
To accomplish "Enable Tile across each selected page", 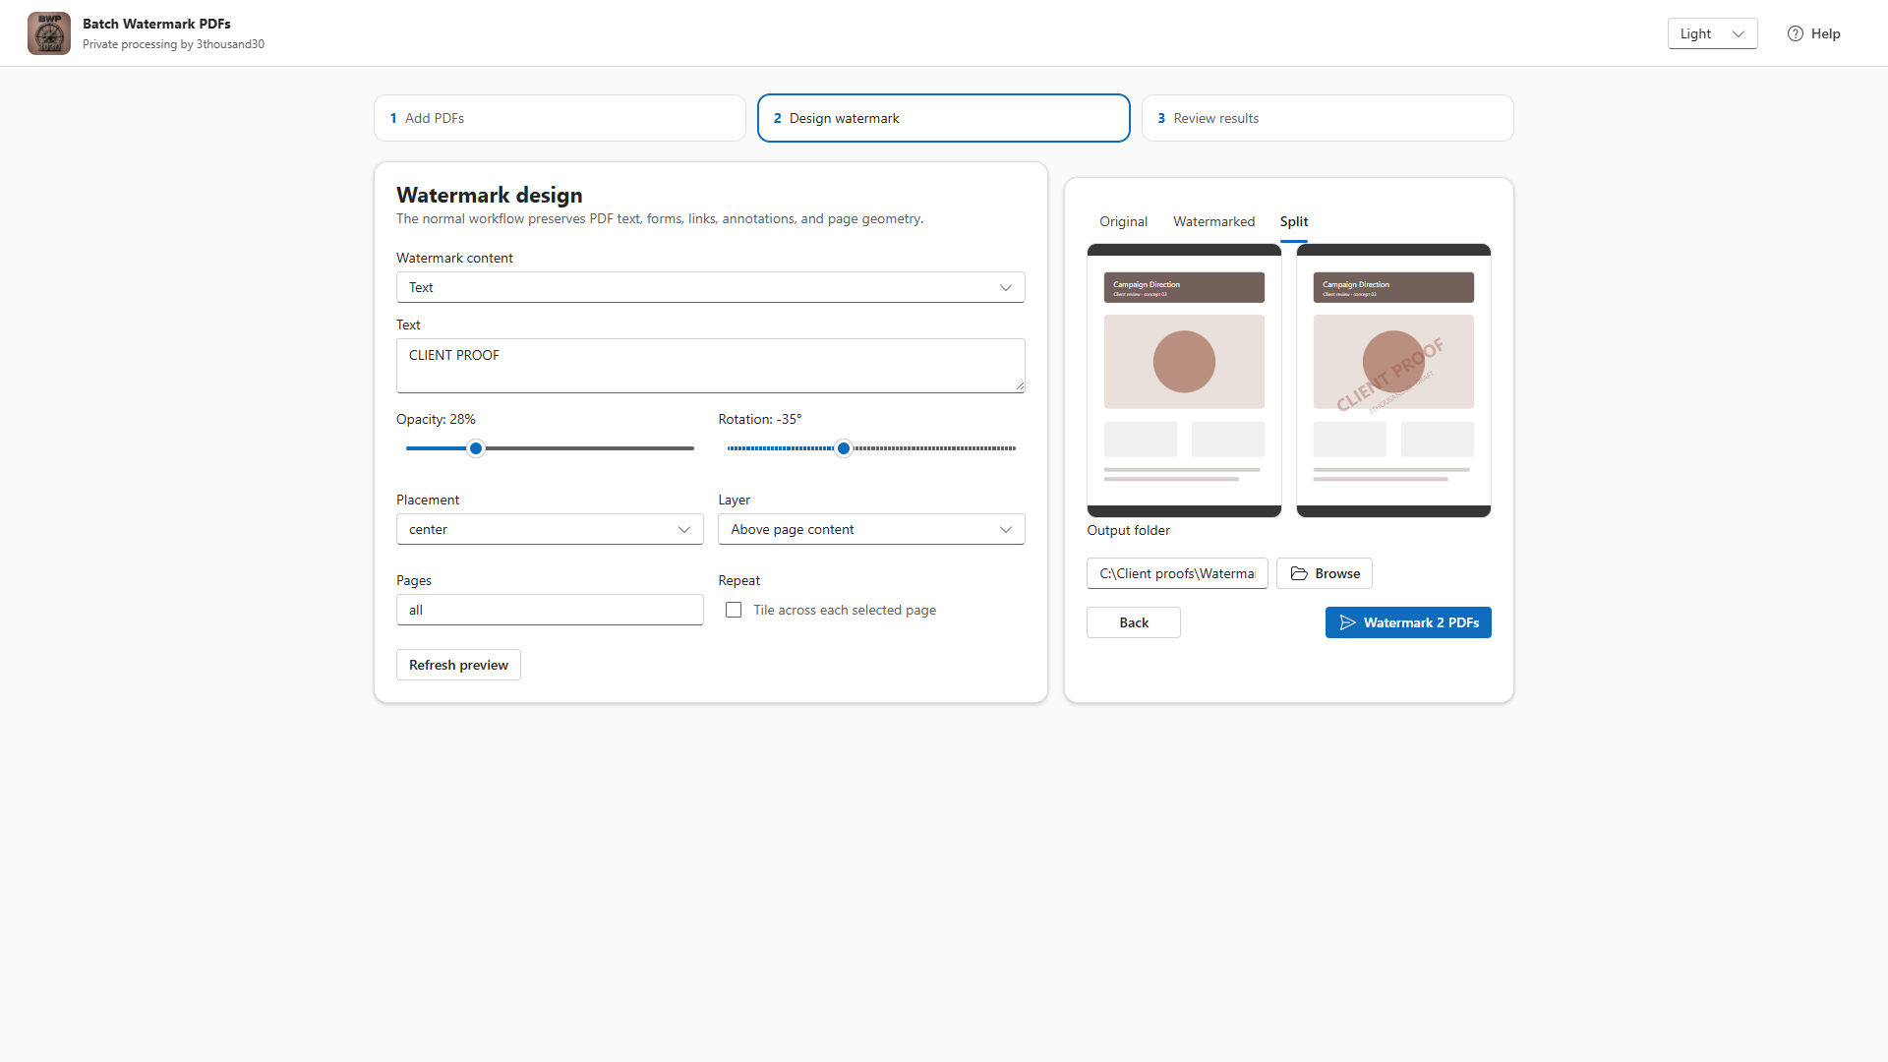I will click(x=734, y=610).
